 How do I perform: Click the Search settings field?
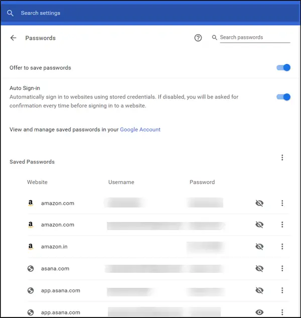pos(100,13)
